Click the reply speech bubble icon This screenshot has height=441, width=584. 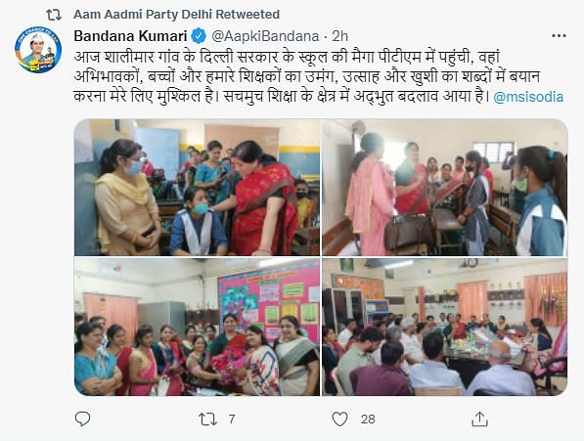click(x=82, y=419)
